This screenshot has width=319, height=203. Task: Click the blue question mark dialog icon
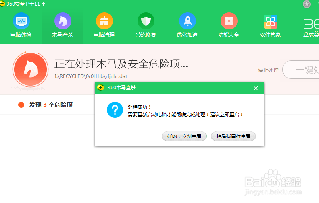pyautogui.click(x=115, y=110)
